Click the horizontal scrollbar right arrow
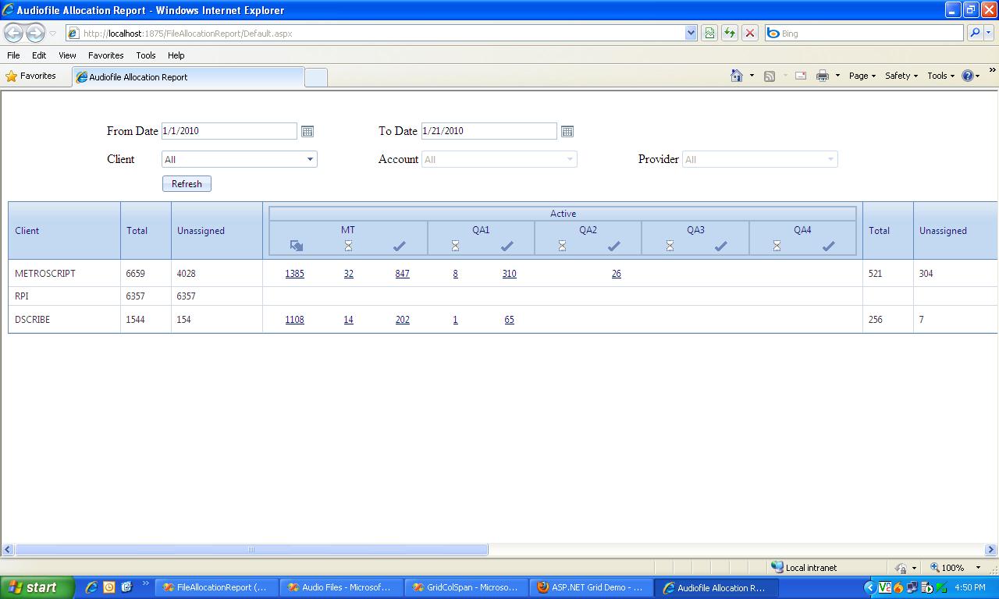 click(991, 550)
